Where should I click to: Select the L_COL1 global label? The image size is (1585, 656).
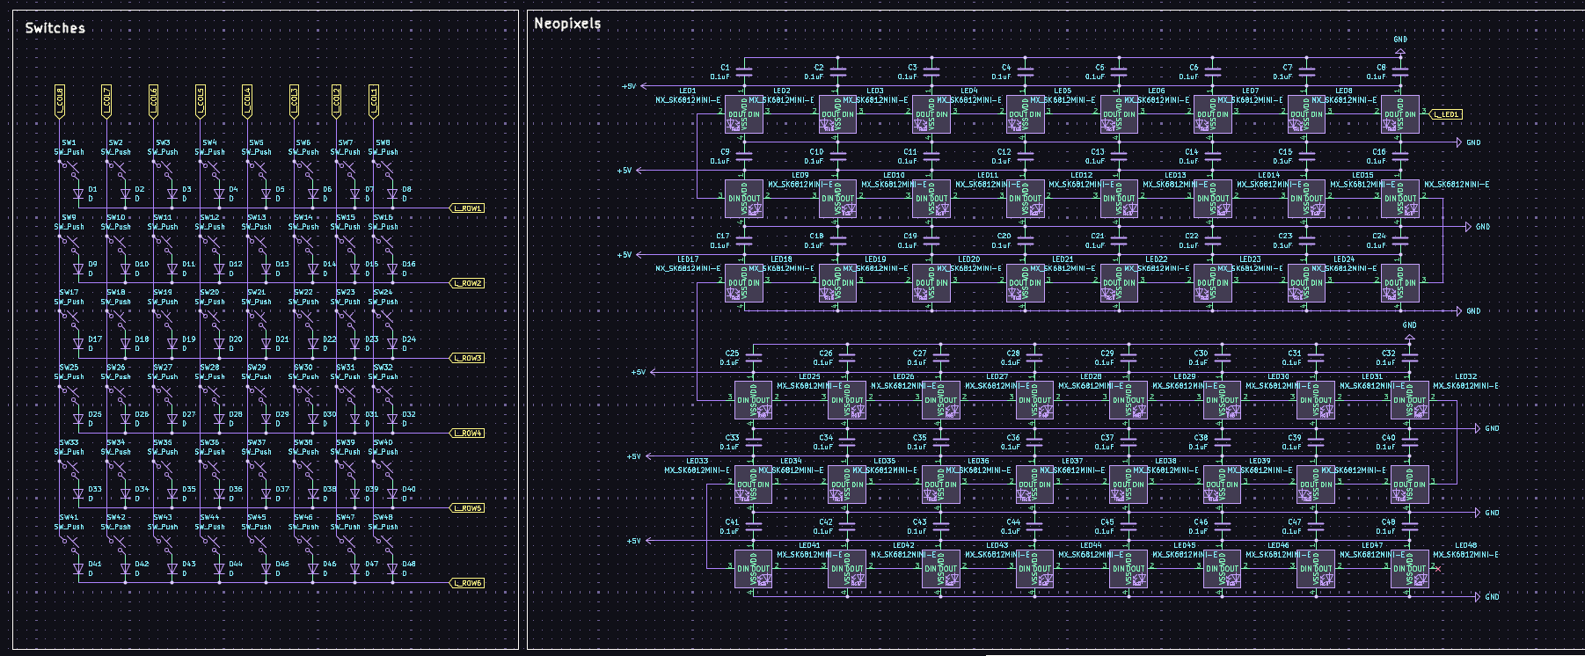[x=374, y=101]
